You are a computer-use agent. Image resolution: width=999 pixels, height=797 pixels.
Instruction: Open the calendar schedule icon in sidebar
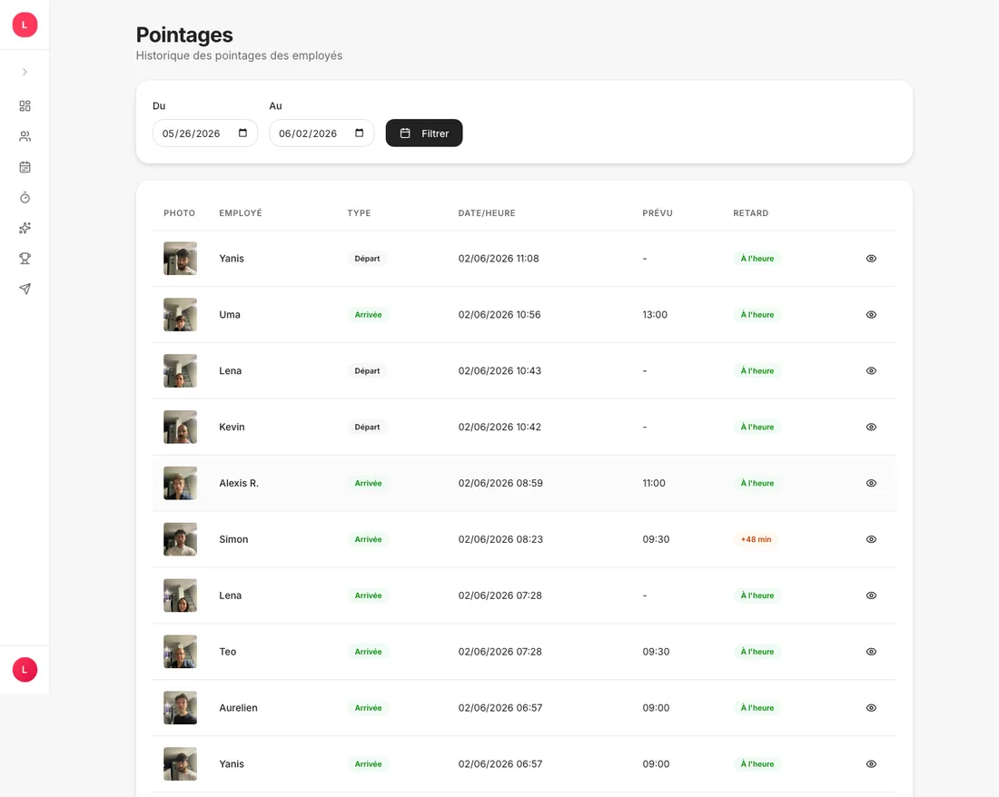point(25,167)
